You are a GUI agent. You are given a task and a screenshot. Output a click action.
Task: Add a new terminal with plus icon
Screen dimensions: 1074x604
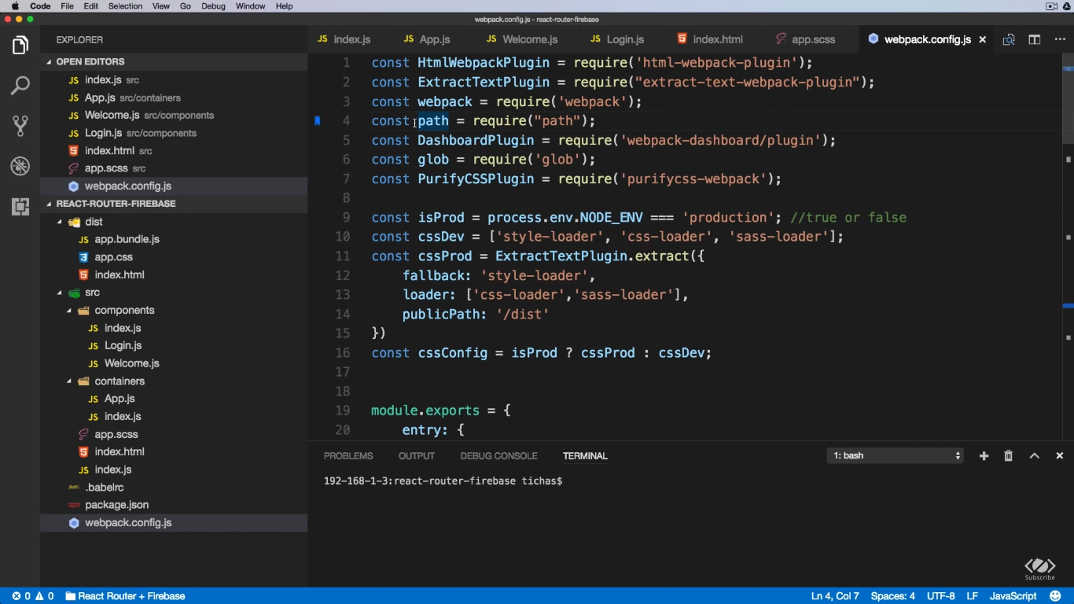(984, 456)
